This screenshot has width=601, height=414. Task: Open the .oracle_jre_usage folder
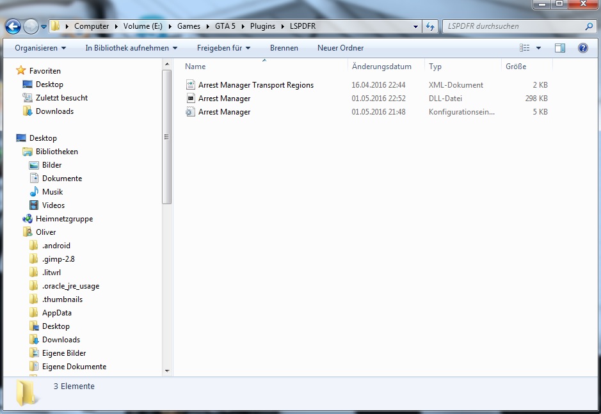click(70, 286)
